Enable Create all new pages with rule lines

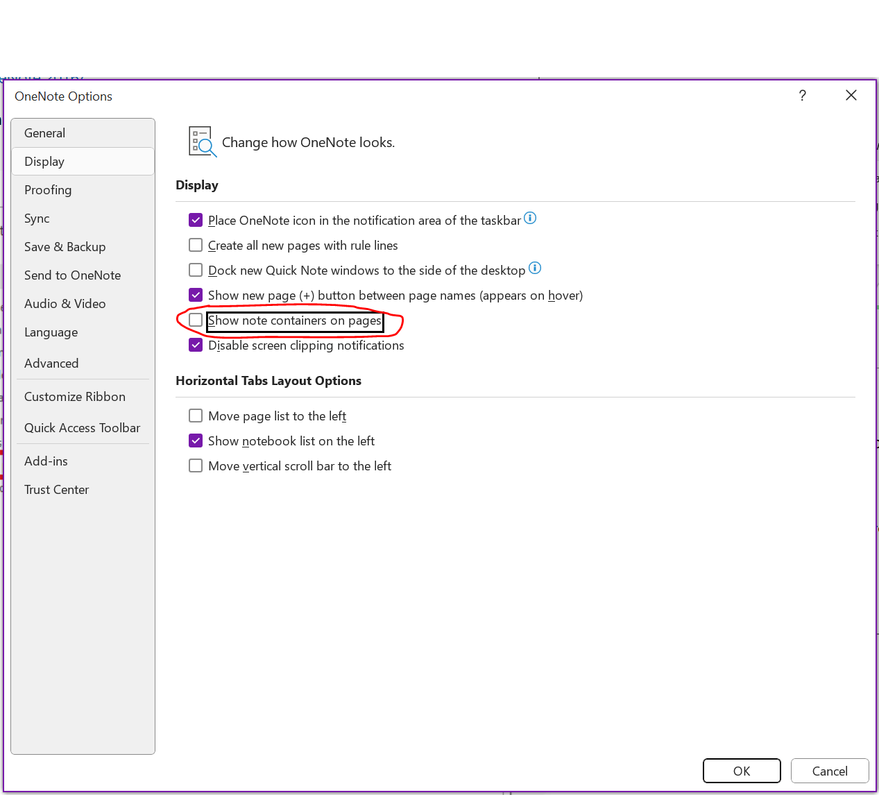tap(196, 245)
